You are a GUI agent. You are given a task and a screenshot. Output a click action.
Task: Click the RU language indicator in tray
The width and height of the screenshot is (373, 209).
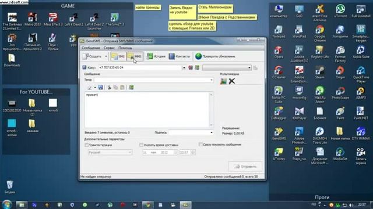tap(314, 204)
